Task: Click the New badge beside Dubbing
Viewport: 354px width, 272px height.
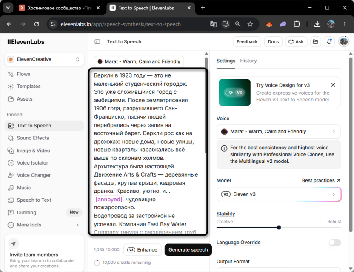Action: pyautogui.click(x=74, y=212)
